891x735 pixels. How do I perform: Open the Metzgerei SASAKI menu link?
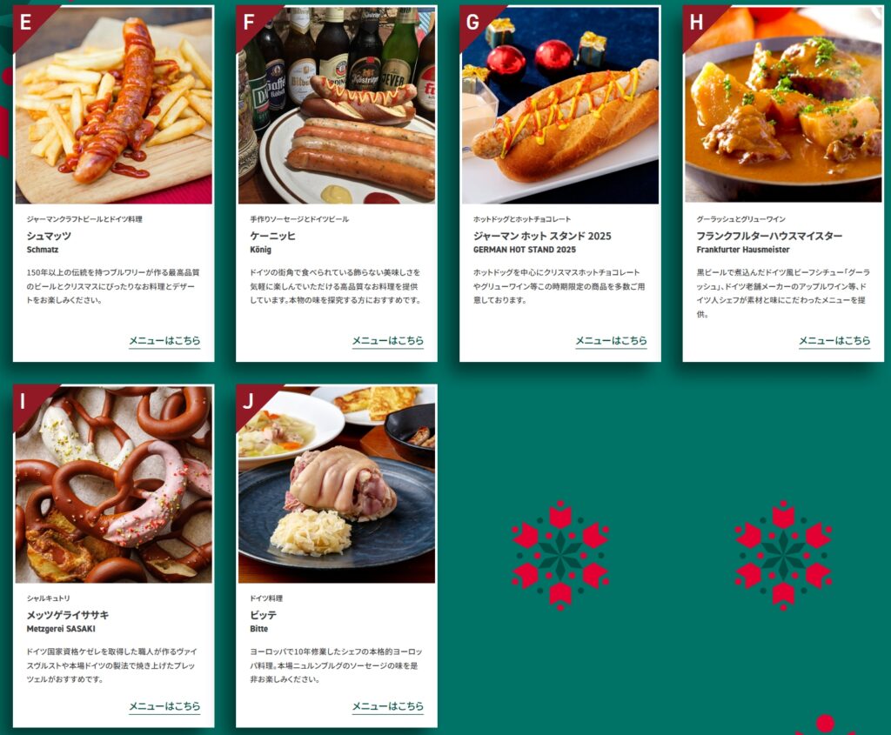164,706
